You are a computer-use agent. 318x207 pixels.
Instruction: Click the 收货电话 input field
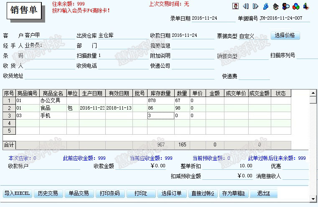[123, 66]
